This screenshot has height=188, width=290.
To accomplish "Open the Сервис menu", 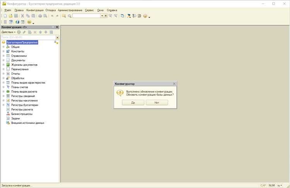I will [x=89, y=10].
